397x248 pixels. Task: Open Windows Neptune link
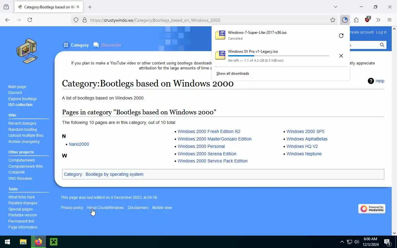click(304, 154)
